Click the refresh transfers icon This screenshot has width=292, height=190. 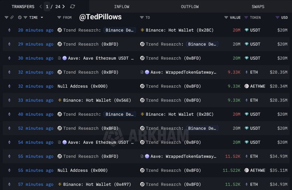point(73,6)
